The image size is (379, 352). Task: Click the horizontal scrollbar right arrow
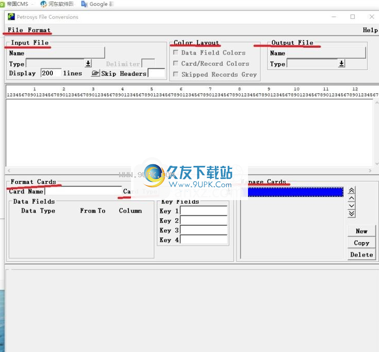(x=370, y=171)
